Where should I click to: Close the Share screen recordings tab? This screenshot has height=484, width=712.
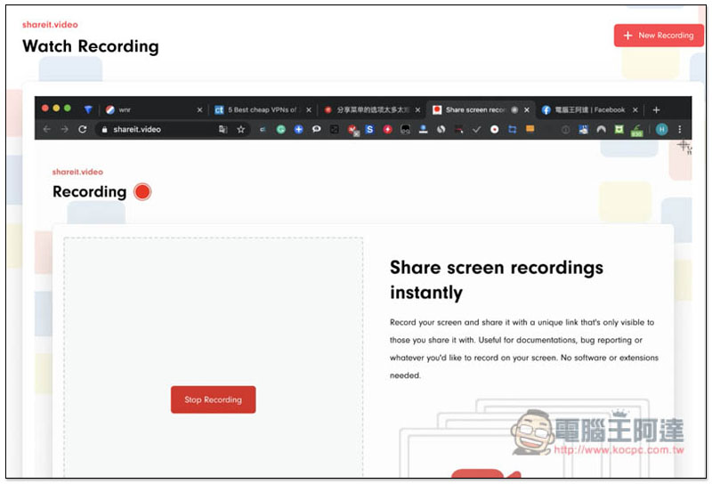coord(527,109)
